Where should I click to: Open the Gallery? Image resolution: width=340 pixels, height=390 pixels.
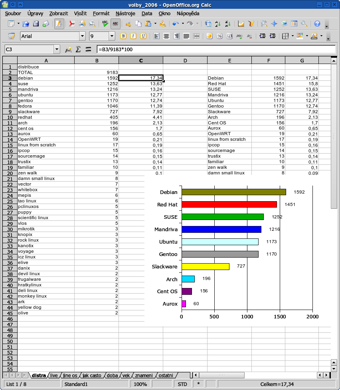[x=285, y=23]
